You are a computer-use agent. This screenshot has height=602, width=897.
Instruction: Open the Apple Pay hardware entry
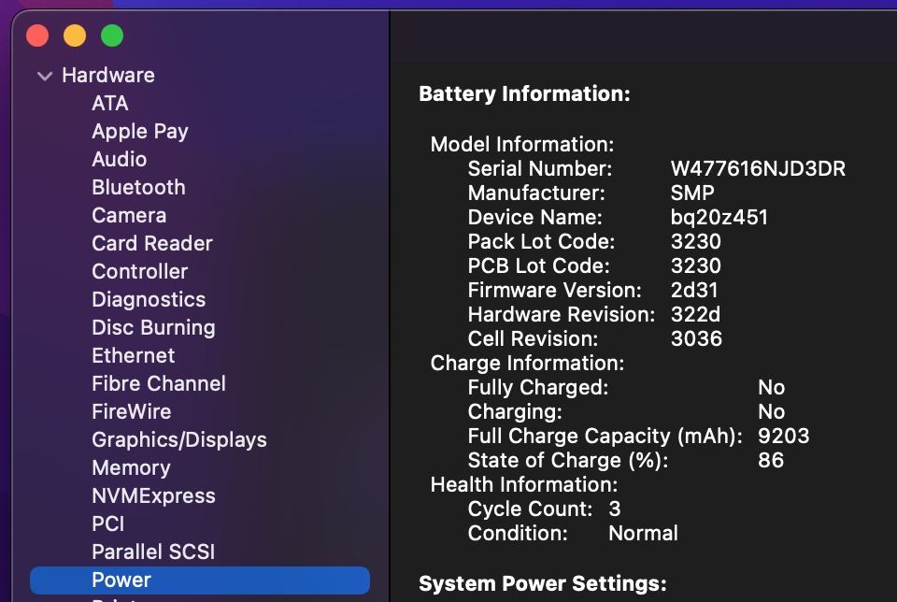pos(140,132)
